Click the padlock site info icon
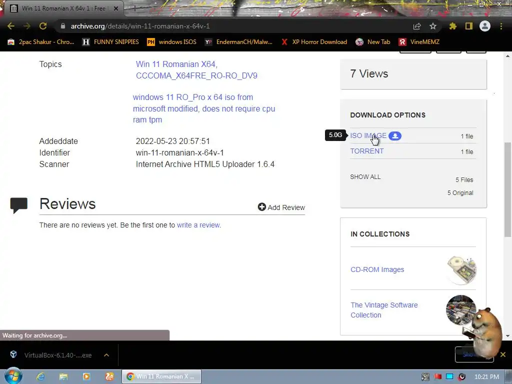Screen dimensions: 512x384 pyautogui.click(x=63, y=26)
